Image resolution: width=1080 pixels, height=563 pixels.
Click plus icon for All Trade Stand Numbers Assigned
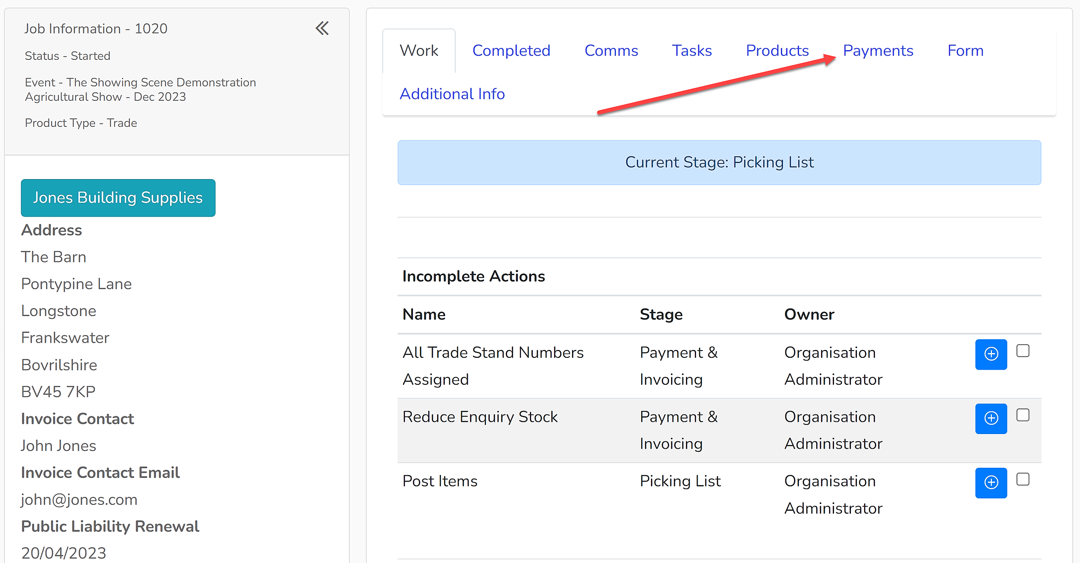point(991,354)
